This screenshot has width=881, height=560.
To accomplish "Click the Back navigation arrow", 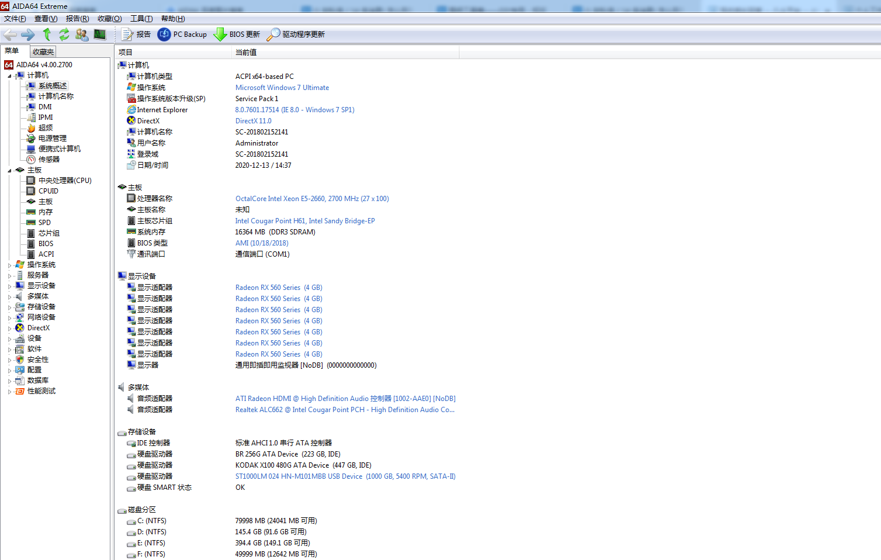I will click(10, 34).
